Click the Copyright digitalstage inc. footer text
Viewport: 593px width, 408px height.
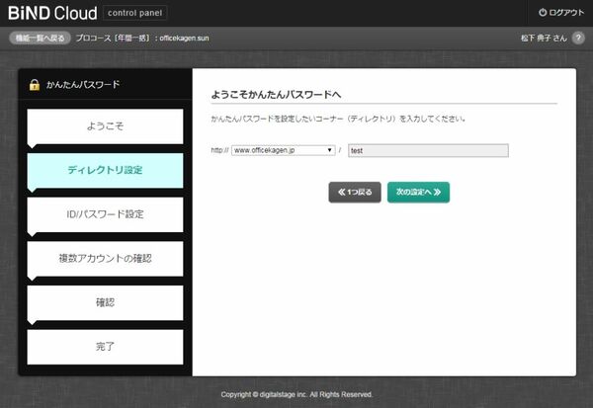tap(296, 394)
